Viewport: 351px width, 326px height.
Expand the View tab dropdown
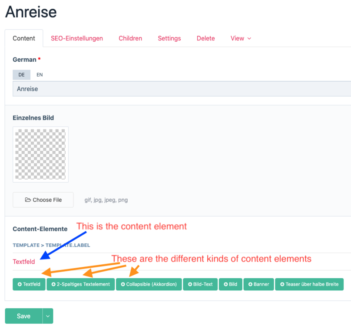(241, 38)
